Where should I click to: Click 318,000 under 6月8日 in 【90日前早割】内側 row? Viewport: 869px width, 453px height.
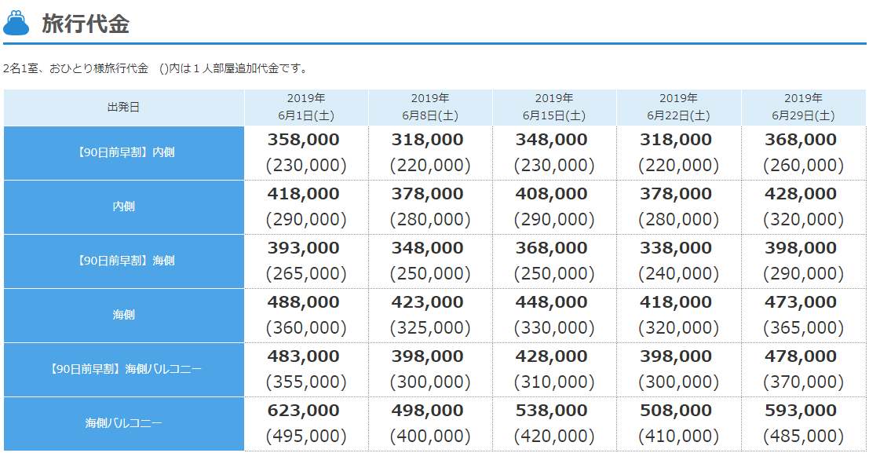427,139
